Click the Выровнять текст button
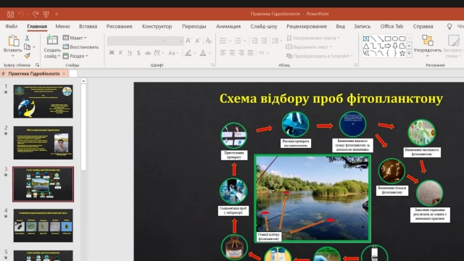464x261 pixels. 309,46
